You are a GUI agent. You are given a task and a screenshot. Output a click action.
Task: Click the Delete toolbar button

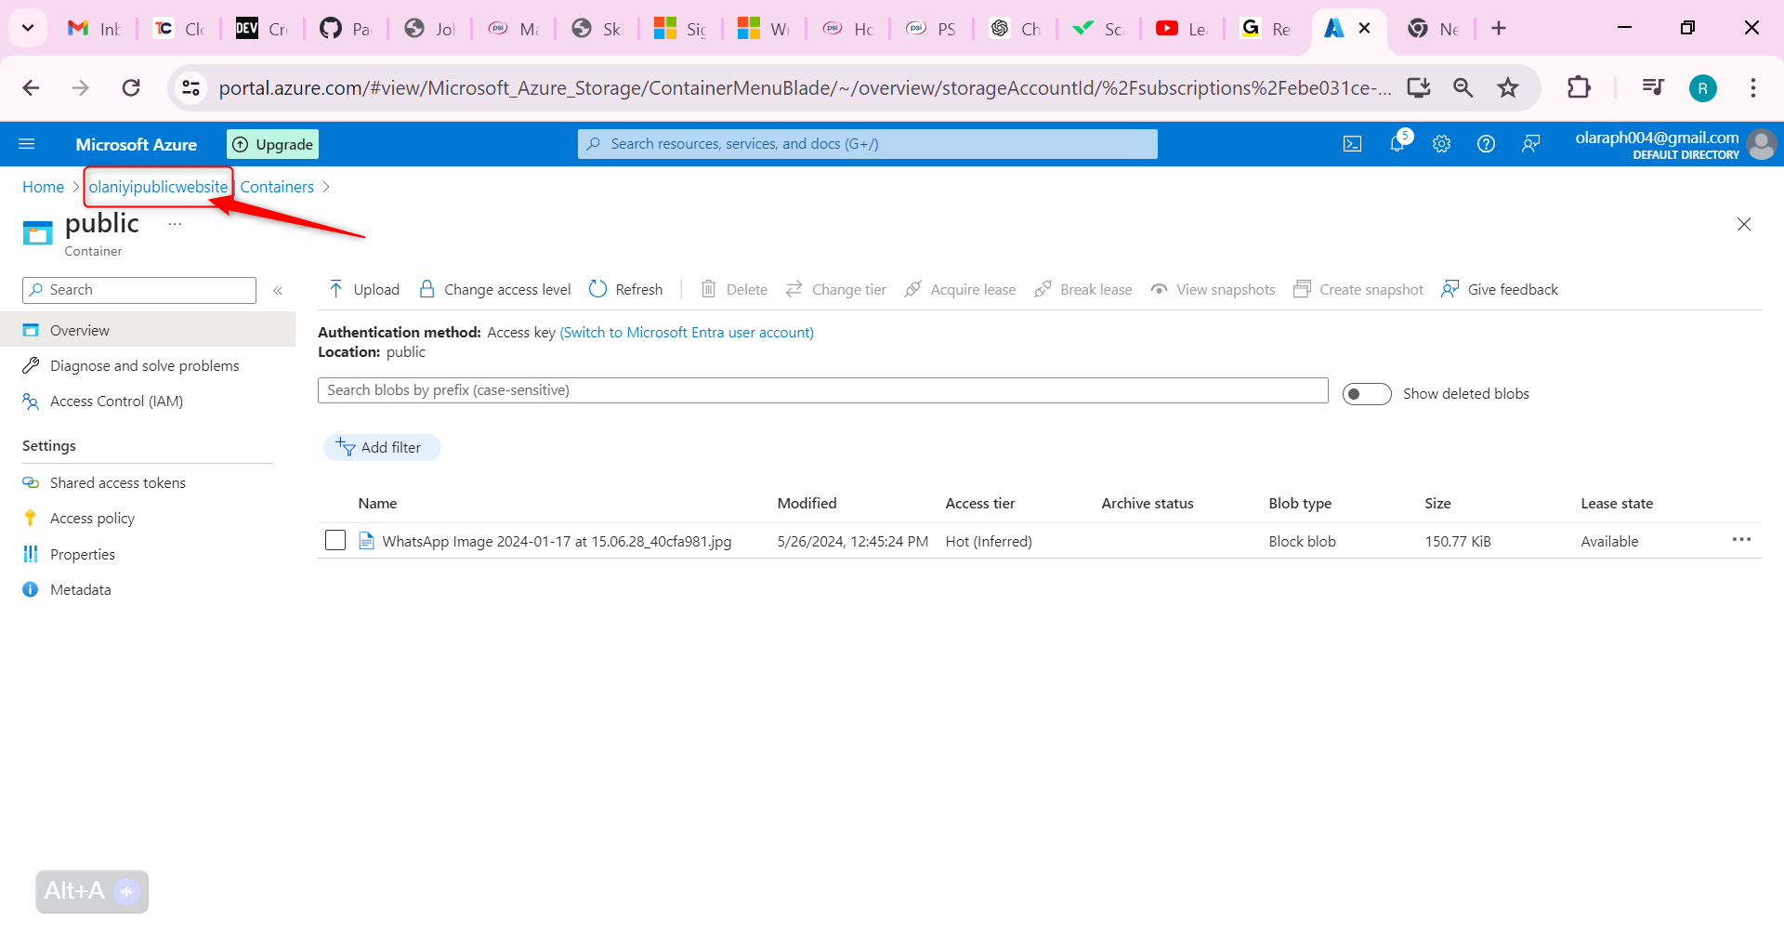pyautogui.click(x=734, y=289)
